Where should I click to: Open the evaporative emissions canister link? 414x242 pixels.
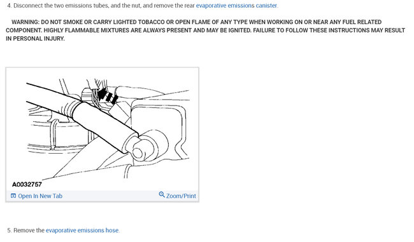point(236,6)
